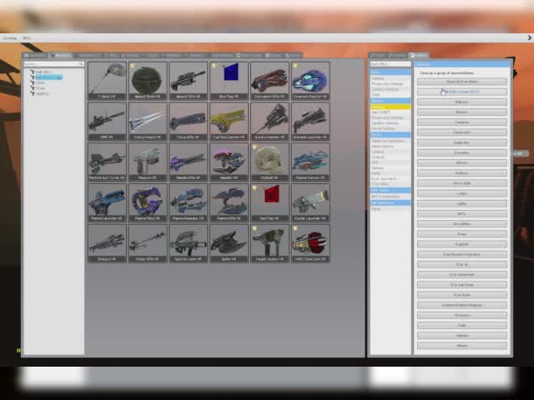The width and height of the screenshot is (534, 400).
Task: Select the Machine Gun Turret HR
Action: point(107,162)
